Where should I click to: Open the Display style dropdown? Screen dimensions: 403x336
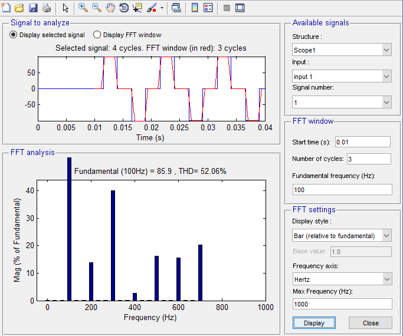[x=342, y=236]
